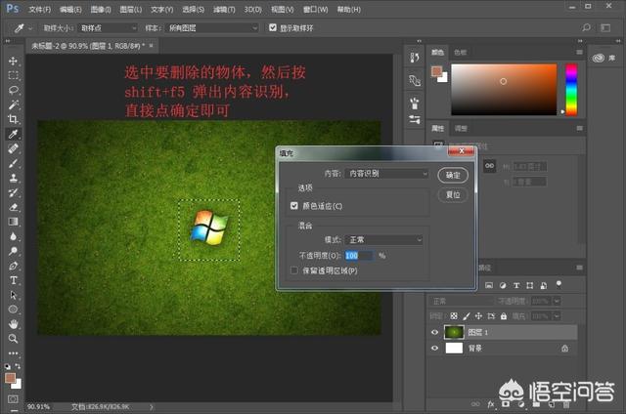Screen dimensions: 626x414
Task: Open the 模式 blending dropdown in Fill dialog
Action: click(x=385, y=239)
